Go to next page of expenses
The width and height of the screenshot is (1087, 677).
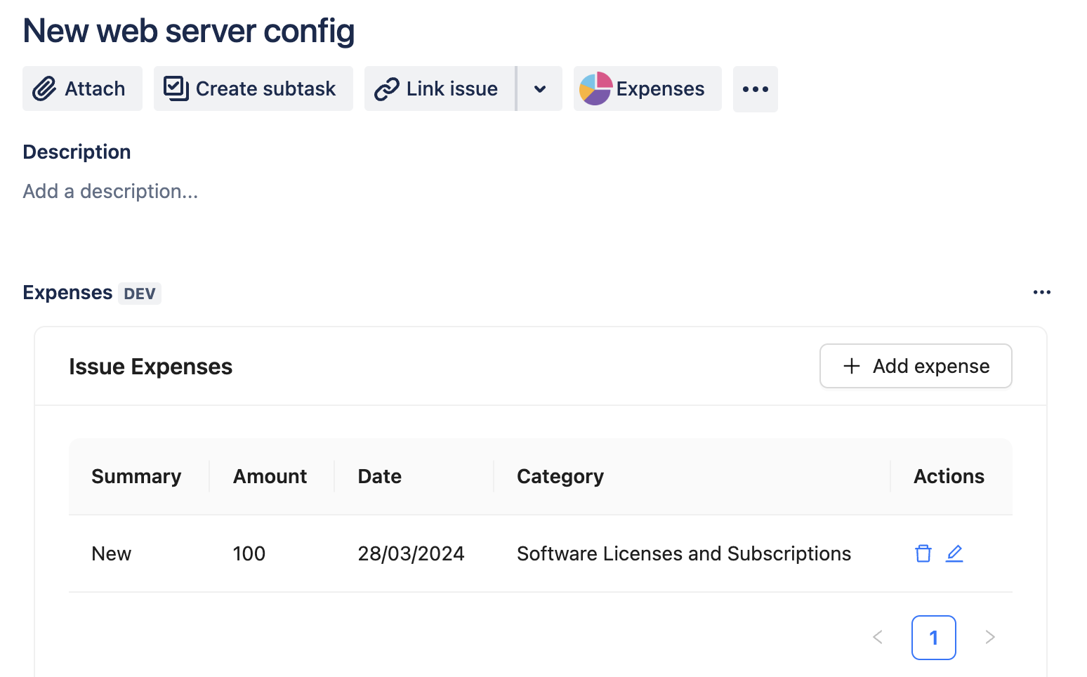click(x=990, y=638)
